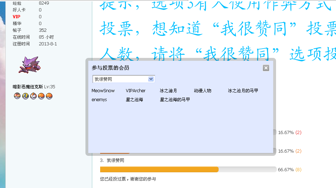This screenshot has height=188, width=336.
Task: Open voter VIPArcher's profile
Action: (135, 91)
